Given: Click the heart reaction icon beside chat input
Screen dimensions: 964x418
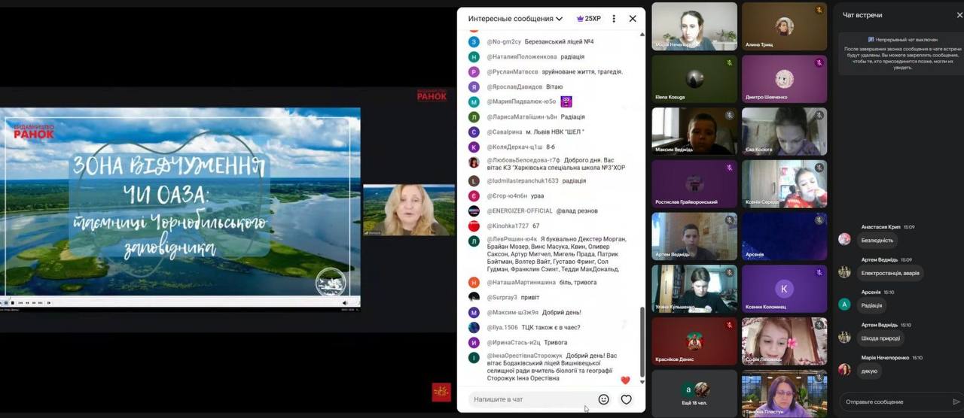Looking at the screenshot, I should pos(626,399).
